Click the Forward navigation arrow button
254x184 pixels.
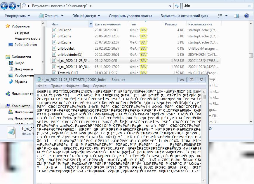[x=13, y=6]
